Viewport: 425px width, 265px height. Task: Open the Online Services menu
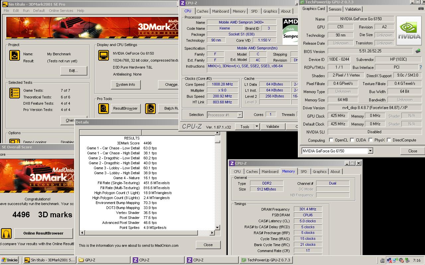61,11
